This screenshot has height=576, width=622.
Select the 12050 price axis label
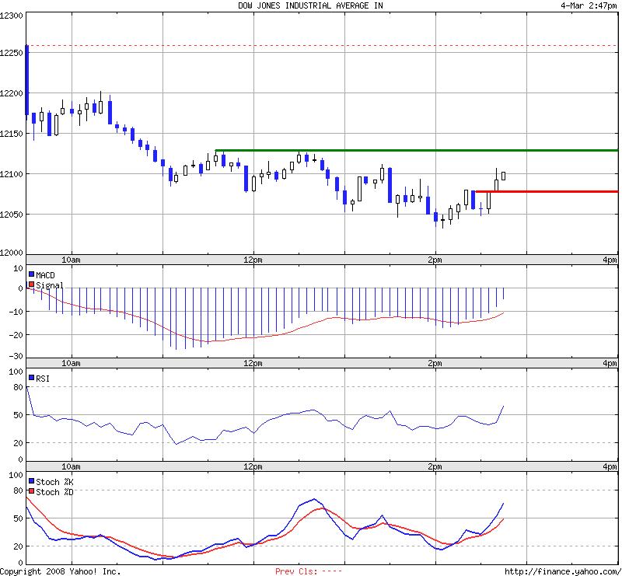coord(12,215)
